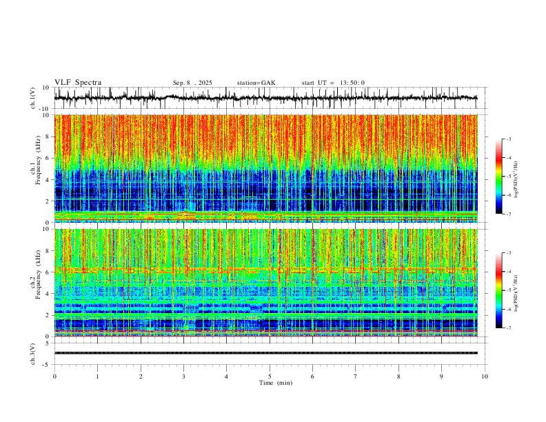This screenshot has width=546, height=422.
Task: Click the "8" kHz tick of ch.2 spectrogram
Action: 48,251
